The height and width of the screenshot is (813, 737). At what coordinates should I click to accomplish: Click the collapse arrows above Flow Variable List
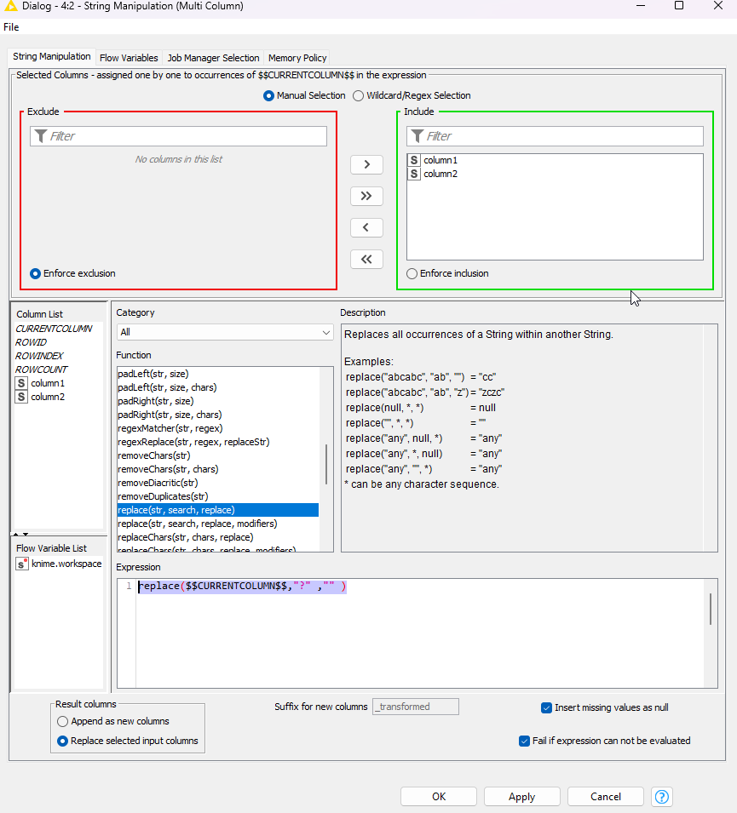click(20, 534)
